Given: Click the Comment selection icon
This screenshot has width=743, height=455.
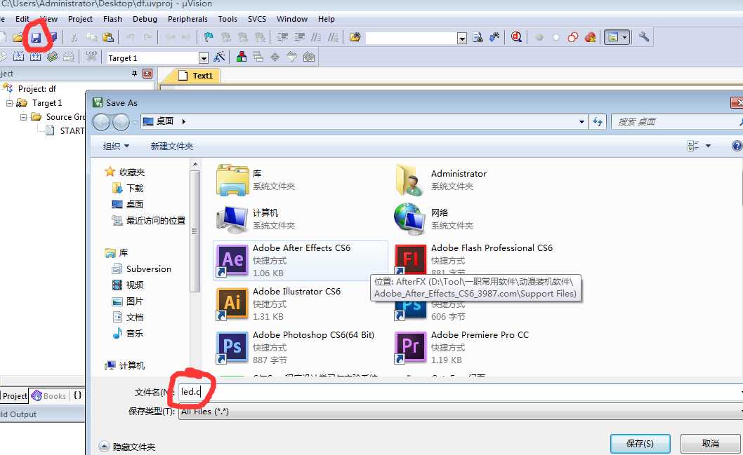Looking at the screenshot, I should tap(316, 37).
